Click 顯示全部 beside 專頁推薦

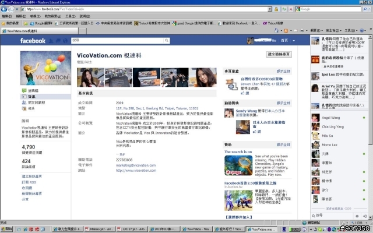click(283, 71)
